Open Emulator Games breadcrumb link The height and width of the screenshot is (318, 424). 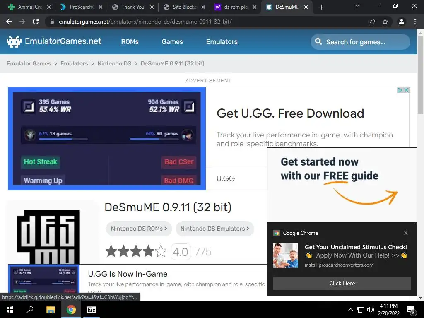click(29, 63)
